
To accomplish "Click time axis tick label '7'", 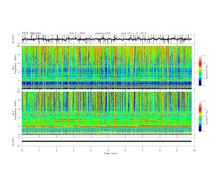I will tap(143, 150).
